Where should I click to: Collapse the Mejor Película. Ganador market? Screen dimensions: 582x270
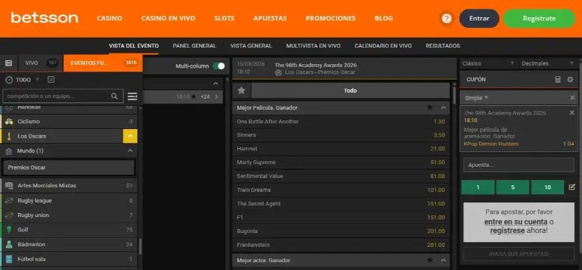coord(443,107)
